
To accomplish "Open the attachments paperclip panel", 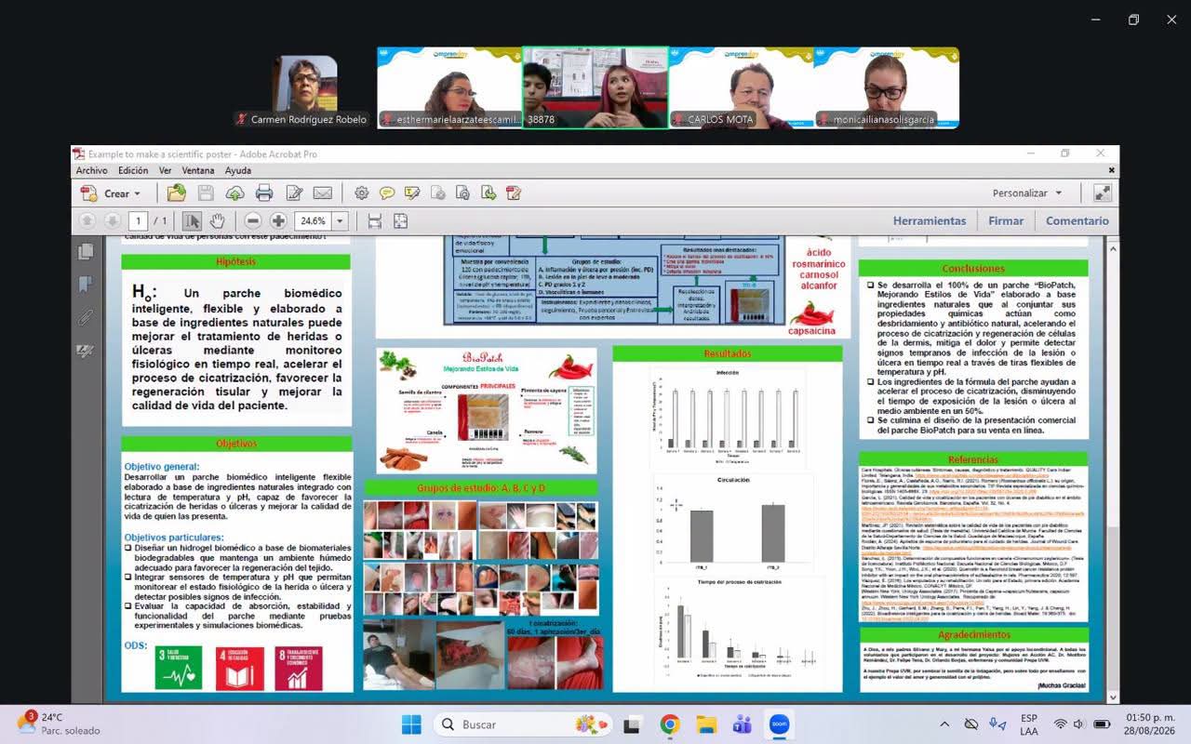I will pyautogui.click(x=87, y=317).
